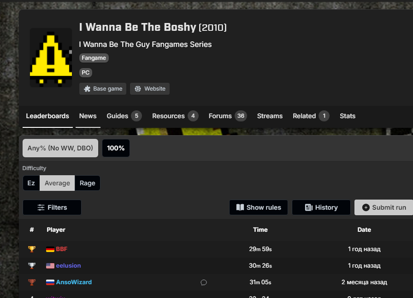Click Show rules button
The image size is (413, 298).
coord(259,207)
